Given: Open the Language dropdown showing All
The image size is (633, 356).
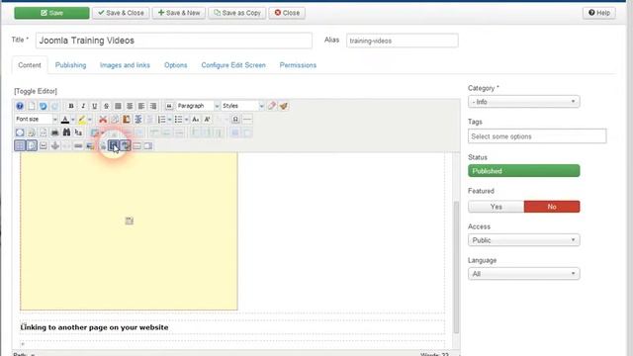Looking at the screenshot, I should 524,274.
